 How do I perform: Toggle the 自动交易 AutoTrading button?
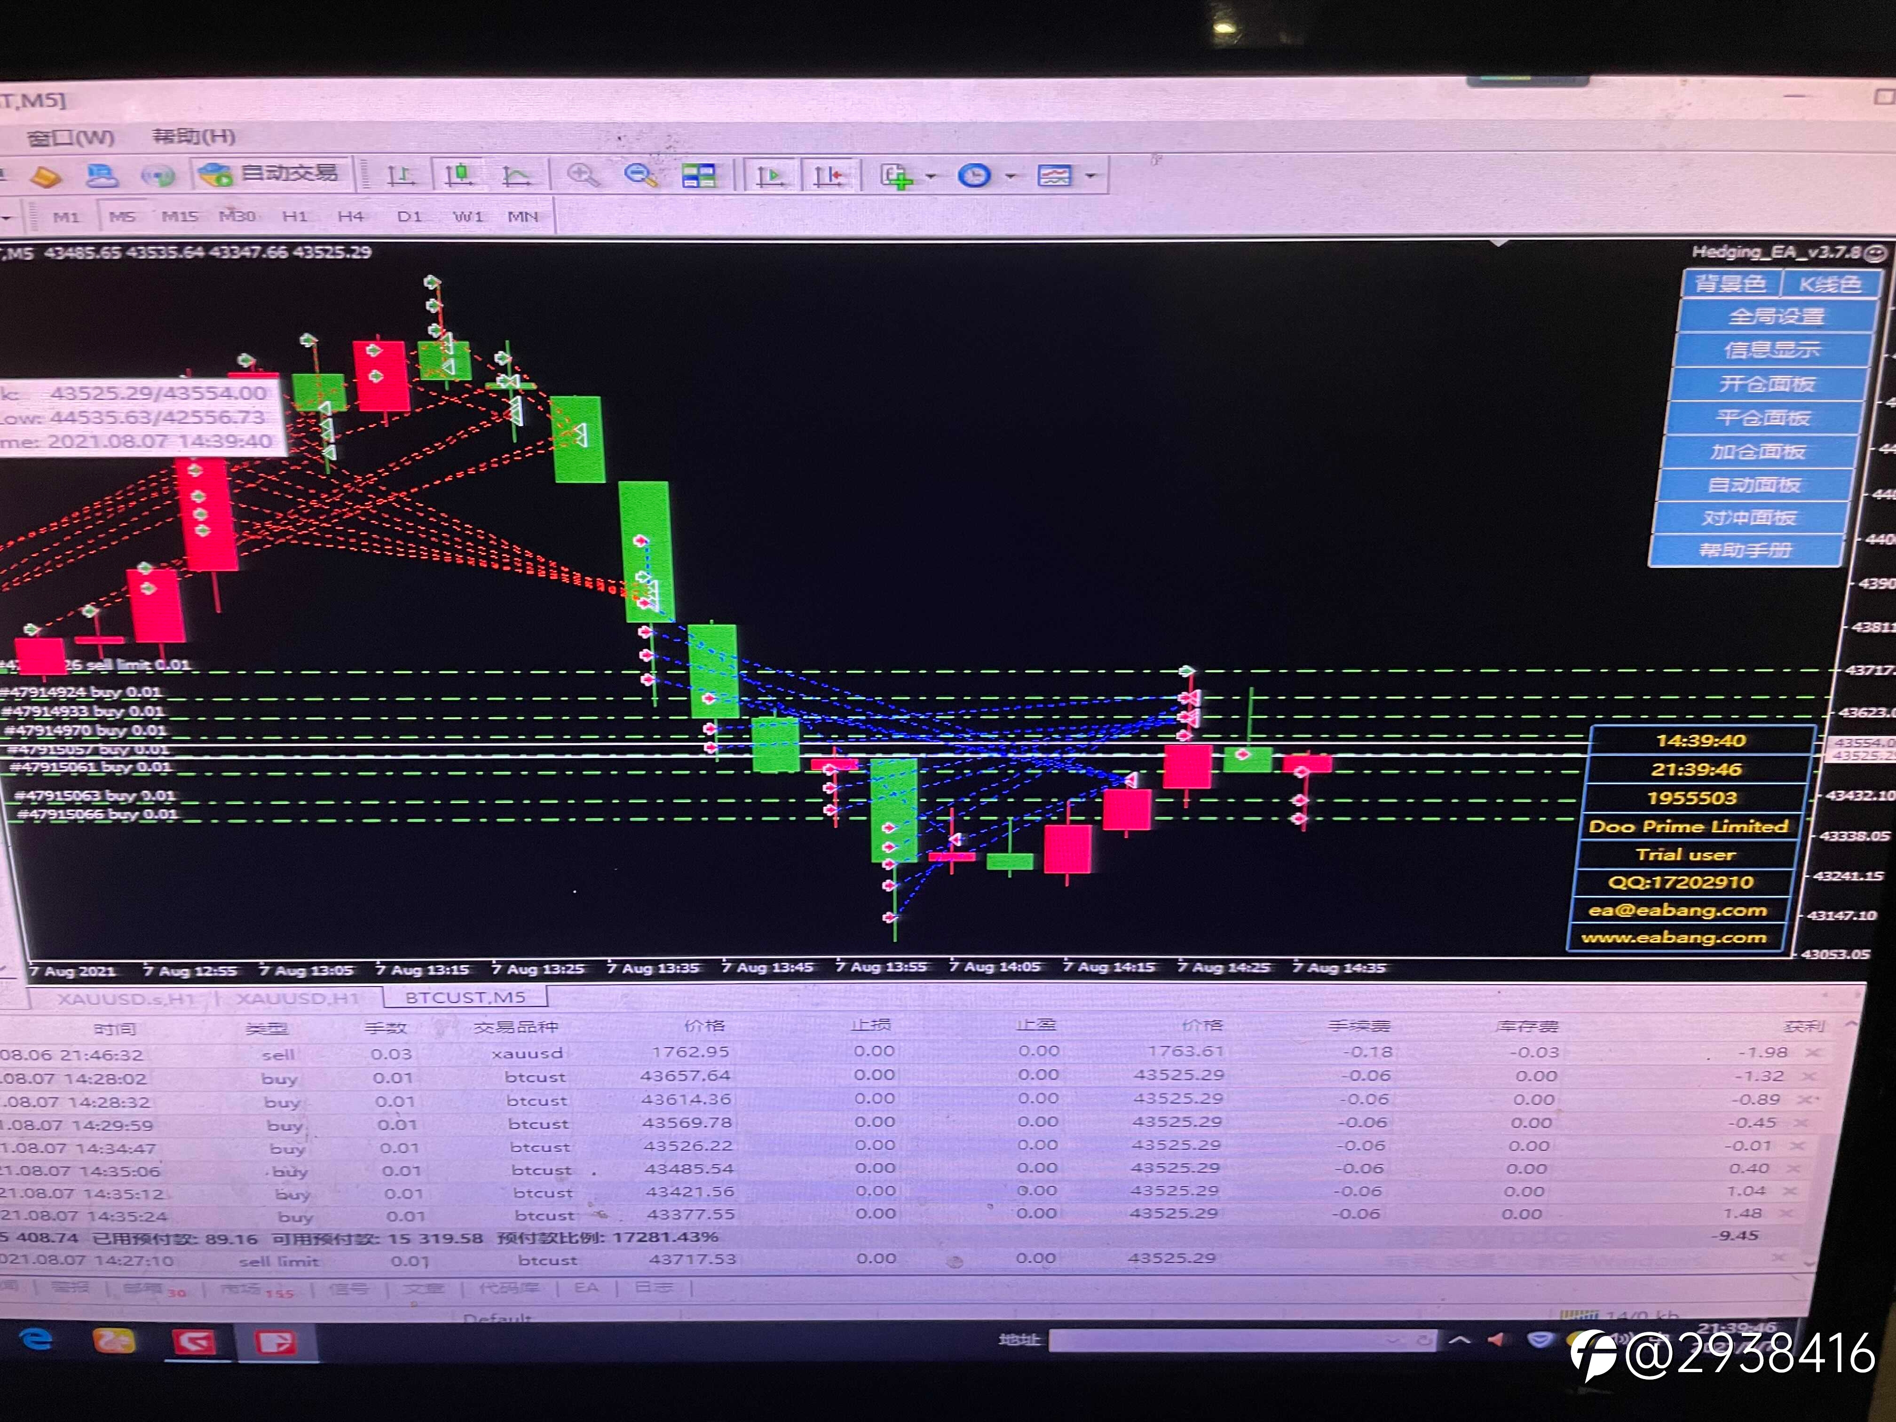click(269, 174)
